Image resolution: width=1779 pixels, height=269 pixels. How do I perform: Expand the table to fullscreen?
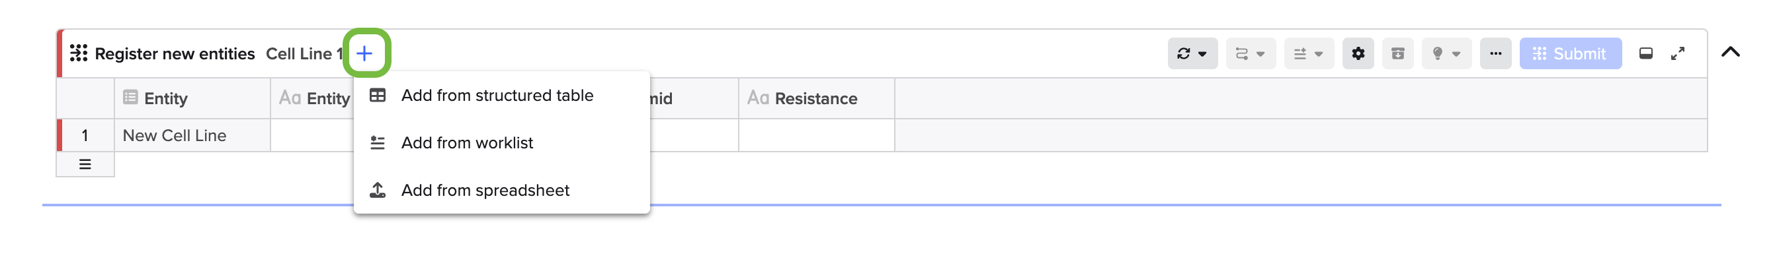coord(1677,53)
